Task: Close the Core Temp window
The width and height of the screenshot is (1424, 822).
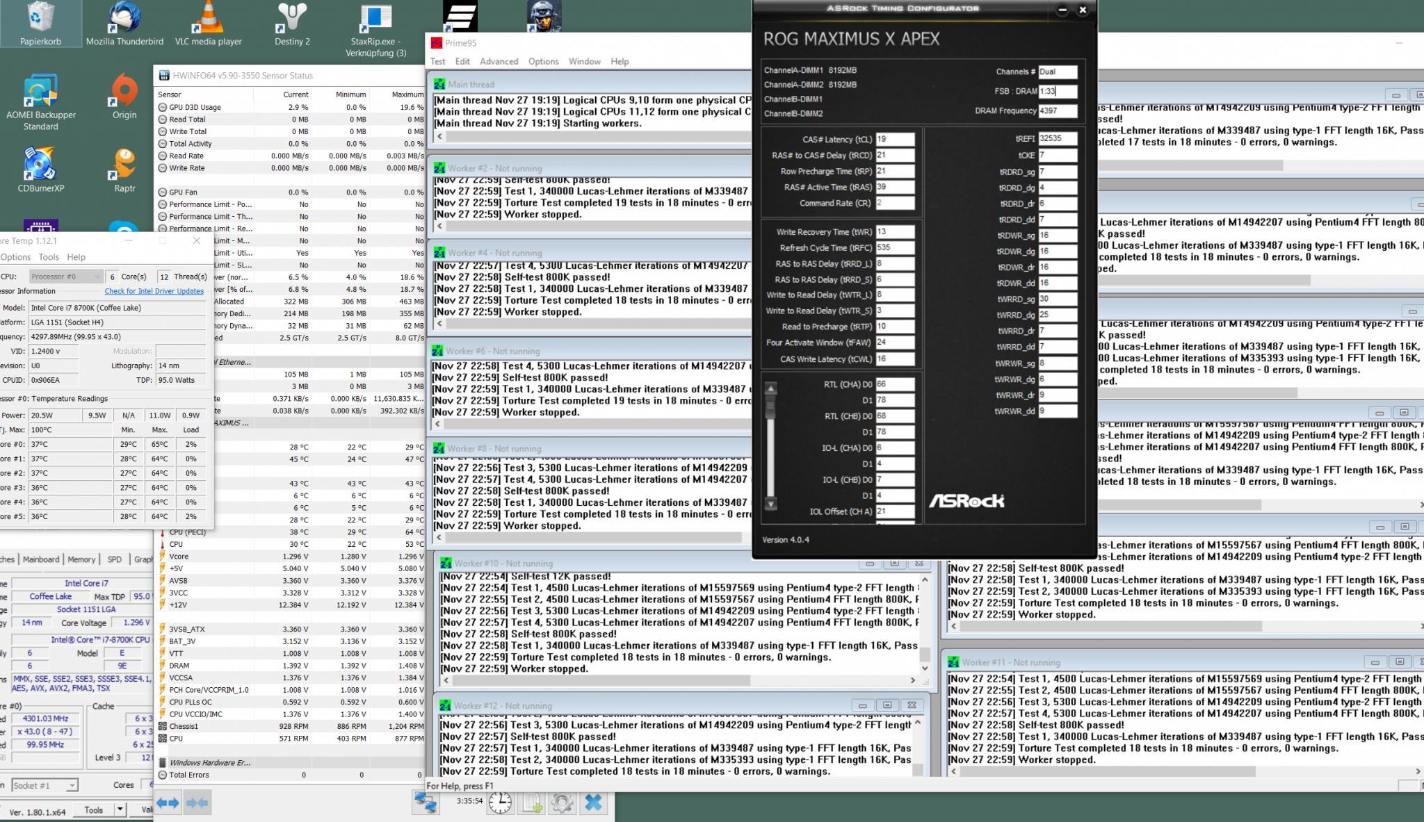Action: (x=196, y=240)
